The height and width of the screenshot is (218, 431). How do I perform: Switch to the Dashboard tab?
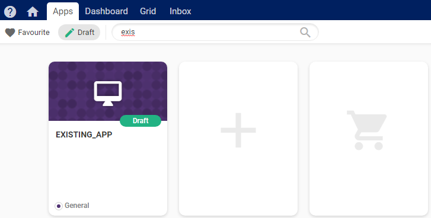point(106,11)
